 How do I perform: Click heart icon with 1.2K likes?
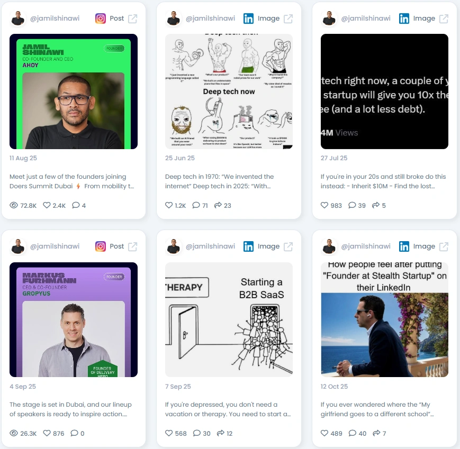pyautogui.click(x=169, y=205)
